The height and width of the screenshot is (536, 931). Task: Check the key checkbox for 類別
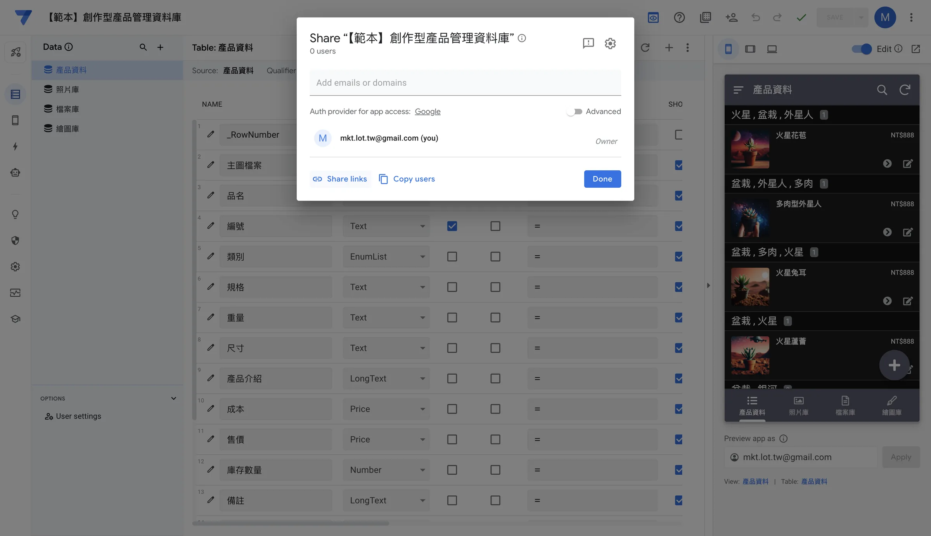click(452, 256)
